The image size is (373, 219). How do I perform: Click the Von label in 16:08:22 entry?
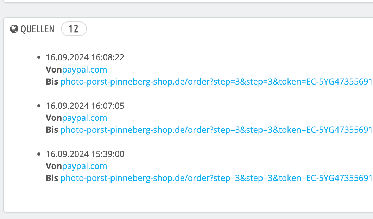click(53, 70)
